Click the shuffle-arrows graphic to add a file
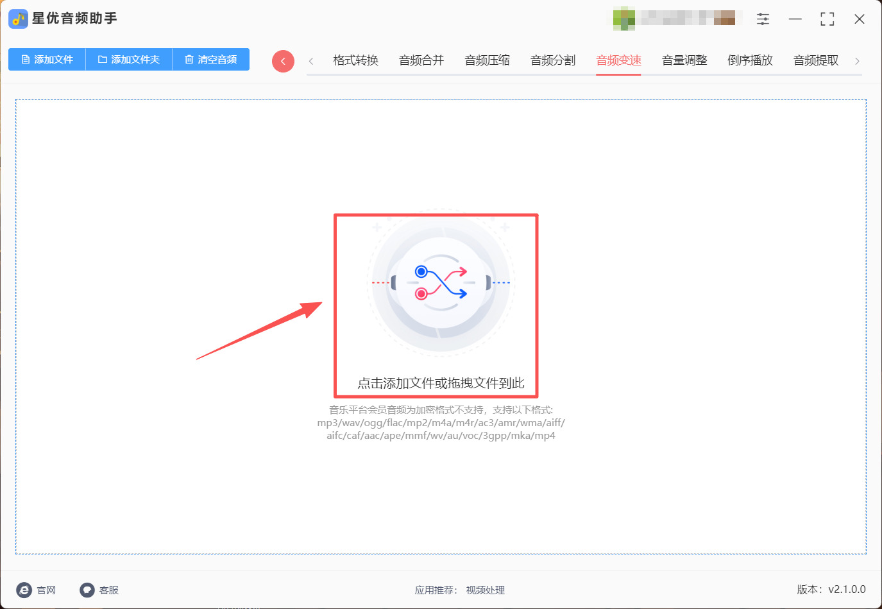 pyautogui.click(x=441, y=282)
